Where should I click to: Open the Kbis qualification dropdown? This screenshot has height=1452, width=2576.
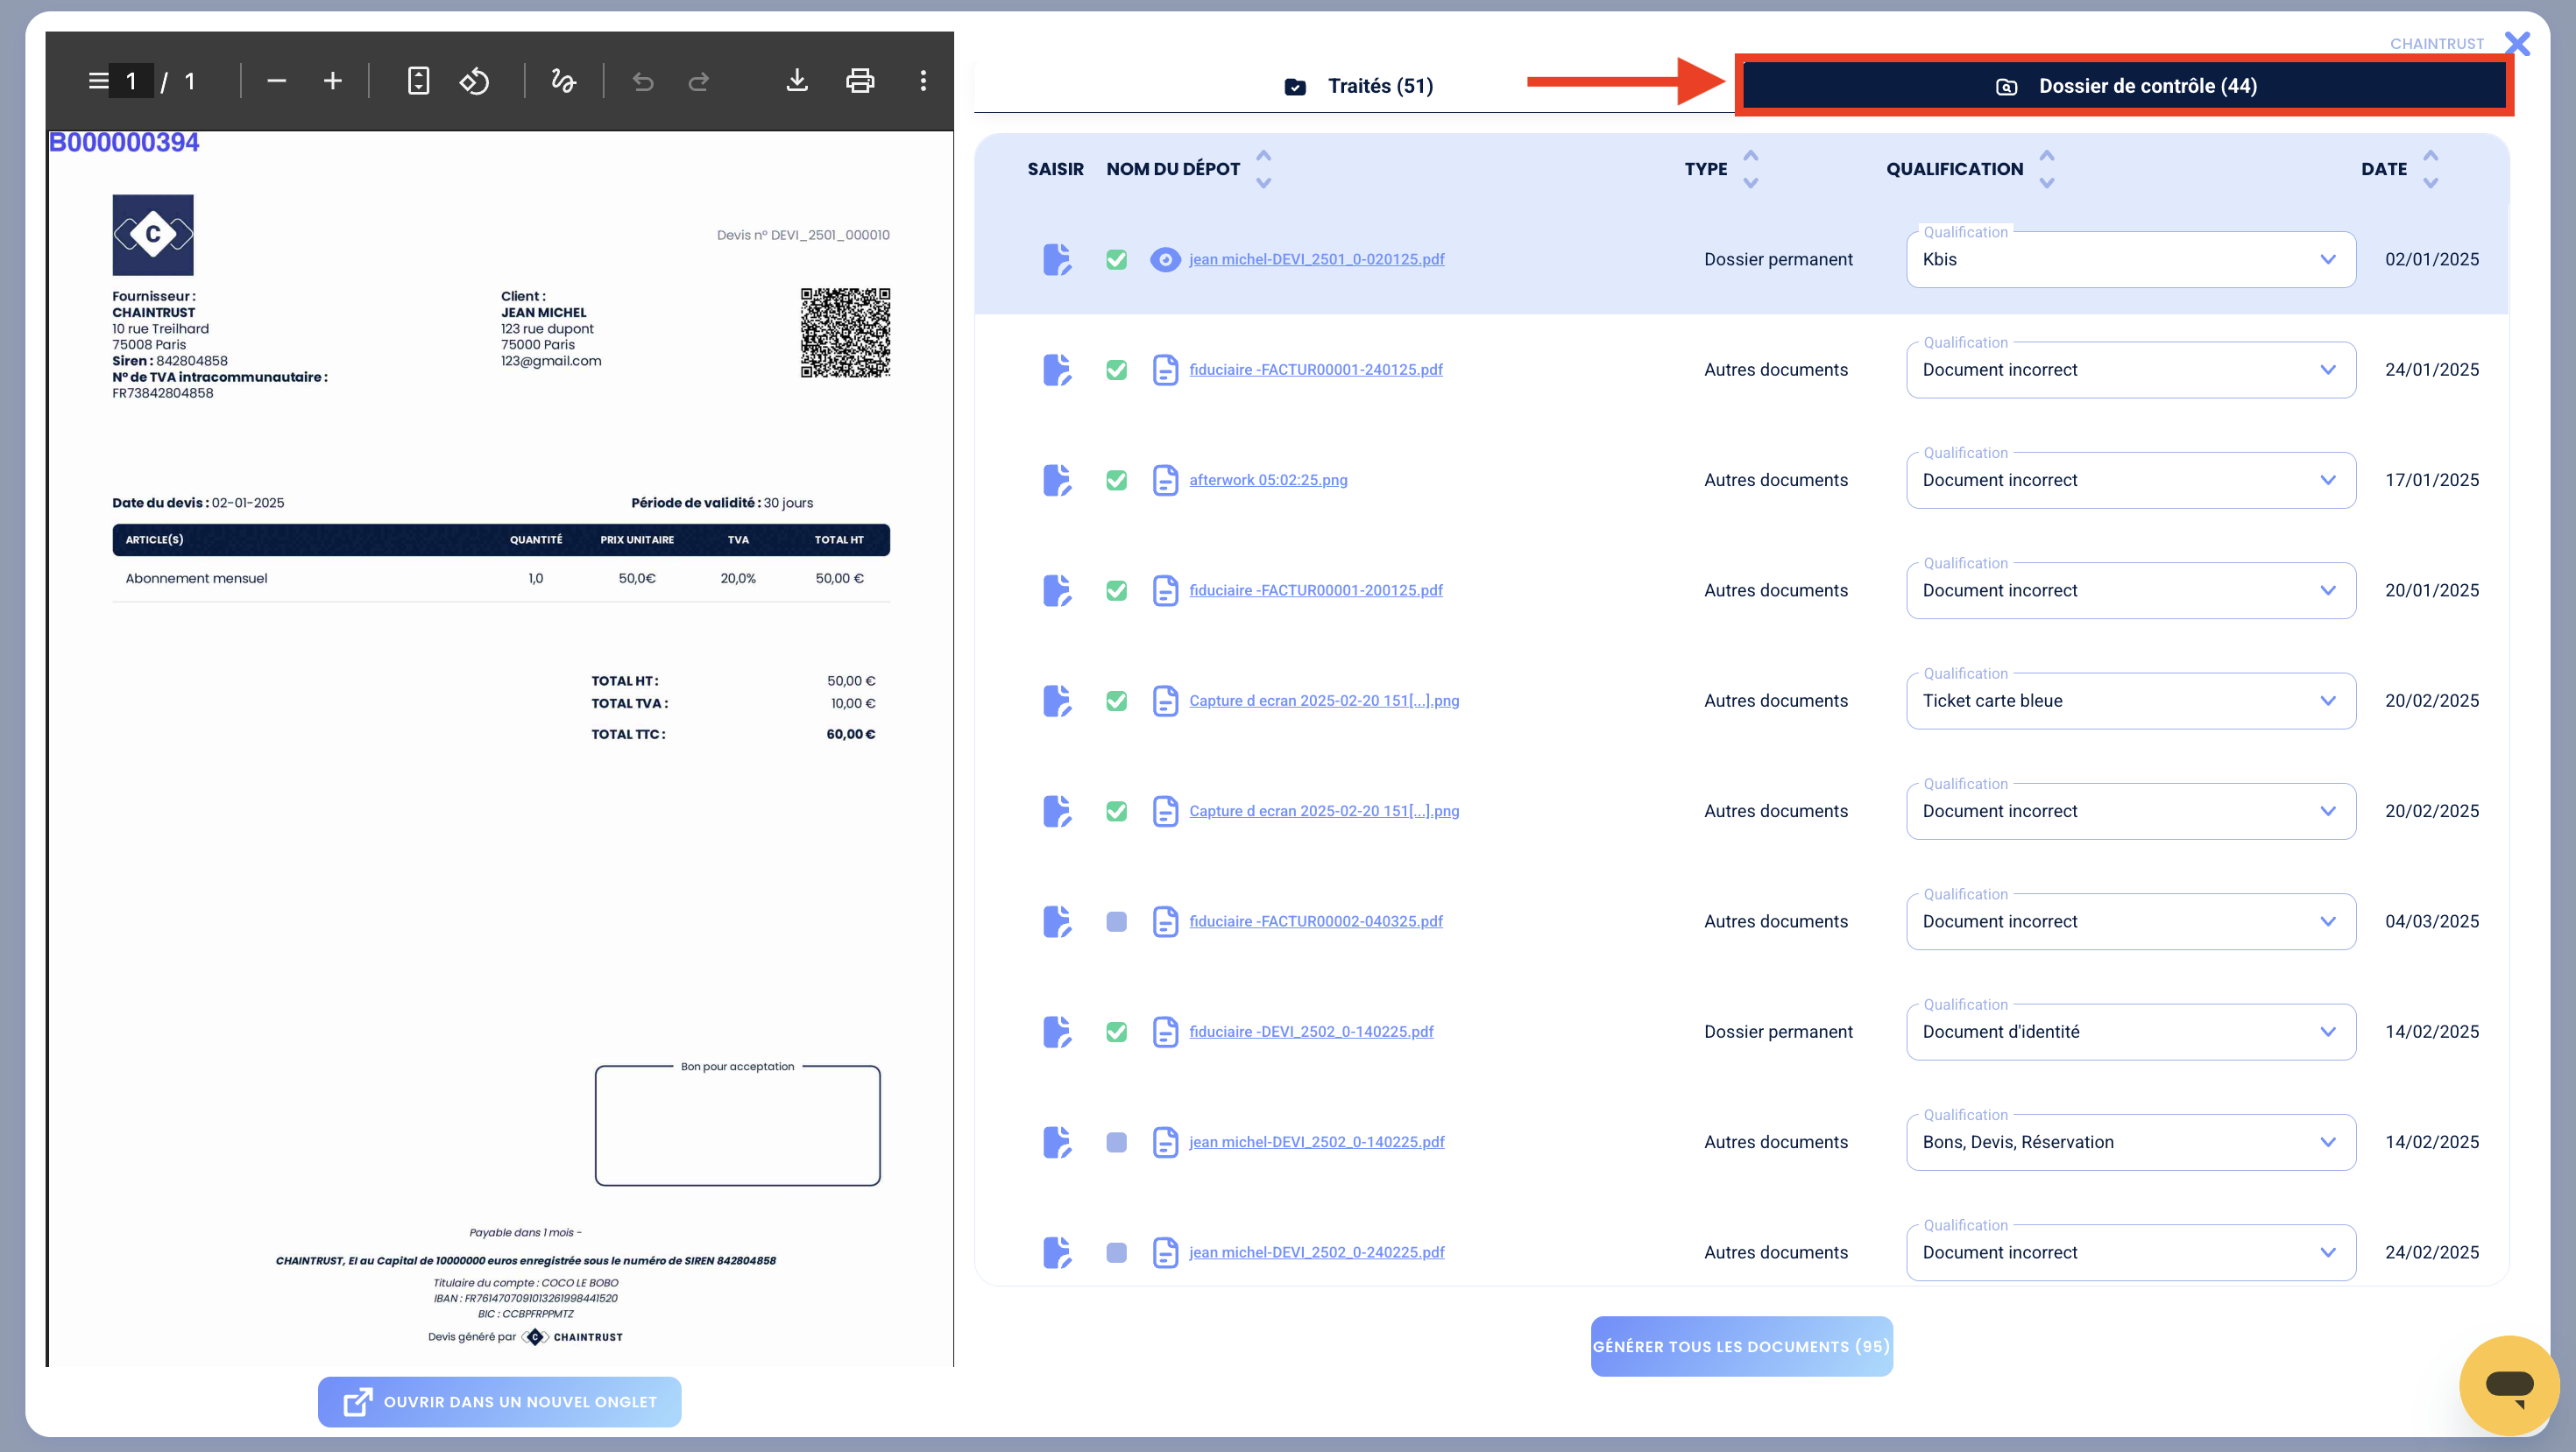[x=2130, y=260]
